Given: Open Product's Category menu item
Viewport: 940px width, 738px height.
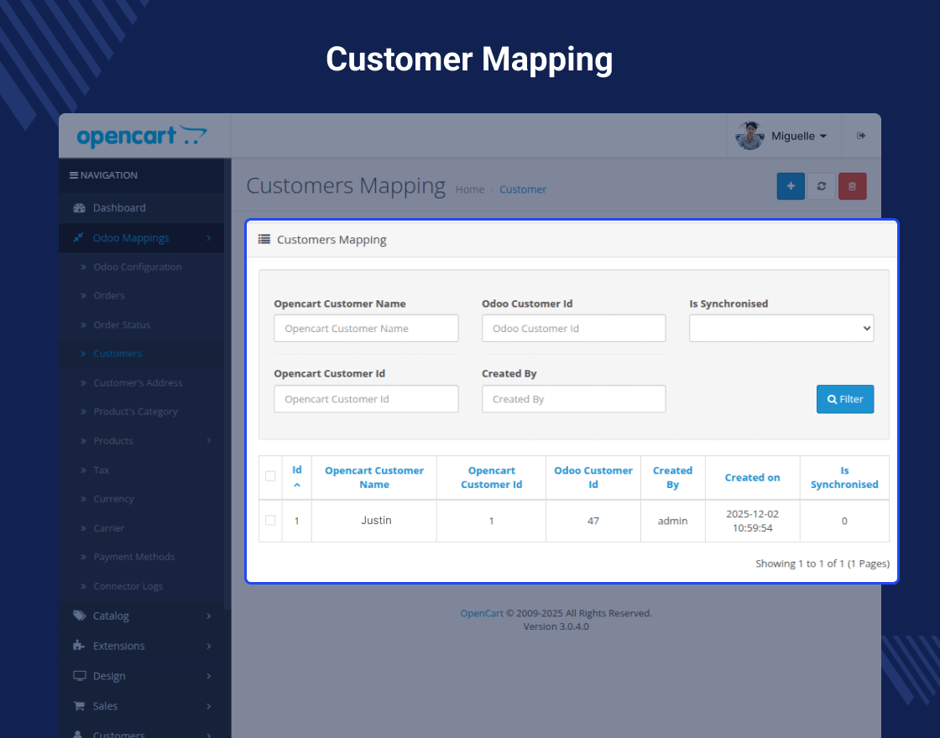Looking at the screenshot, I should pos(135,412).
